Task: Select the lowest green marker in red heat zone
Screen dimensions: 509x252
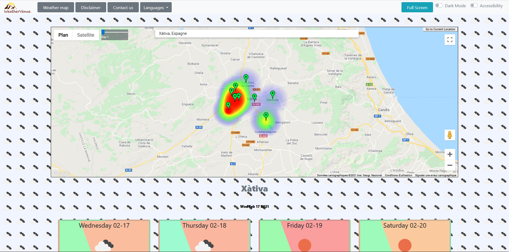Action: tap(228, 106)
